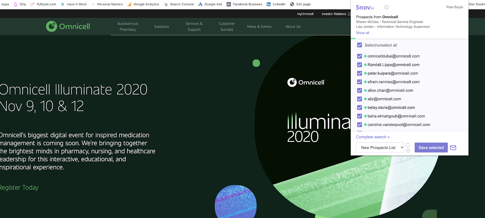This screenshot has height=218, width=485.
Task: Click the Omnicell logo in the site header
Action: pyautogui.click(x=68, y=26)
